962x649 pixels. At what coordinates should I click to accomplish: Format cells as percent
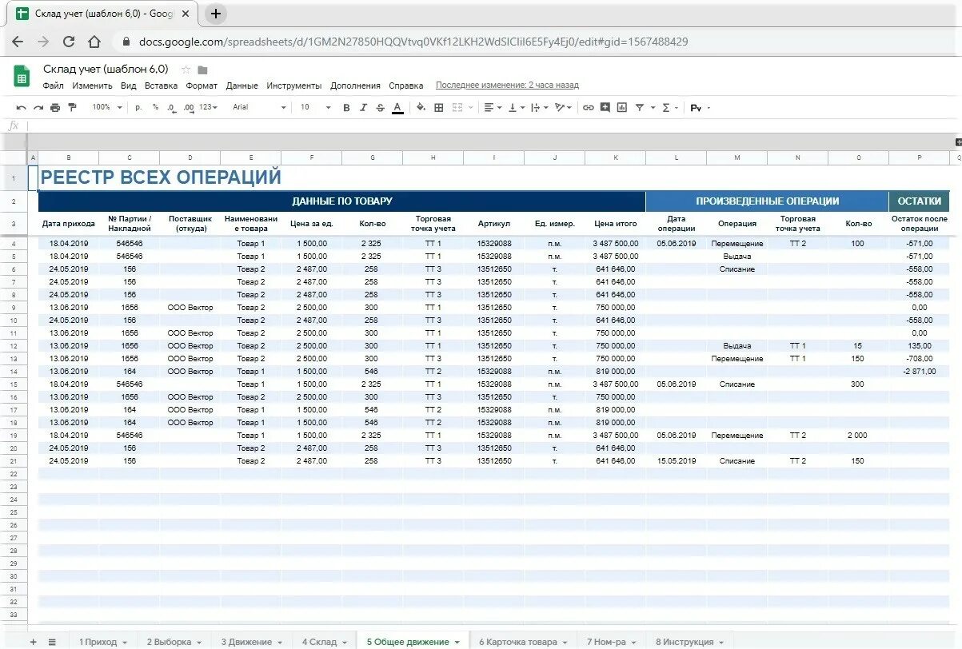point(155,107)
